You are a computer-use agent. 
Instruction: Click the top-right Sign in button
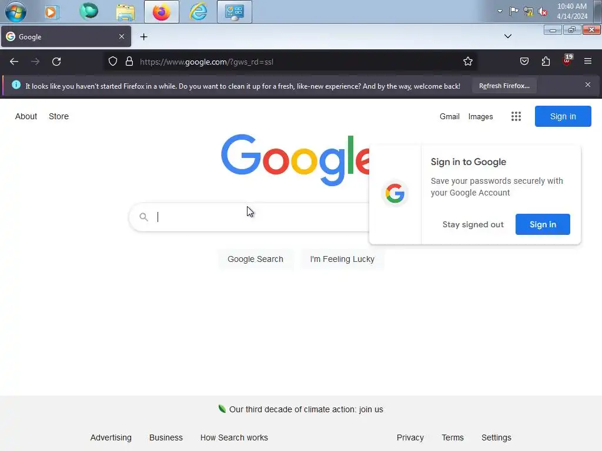pyautogui.click(x=563, y=116)
